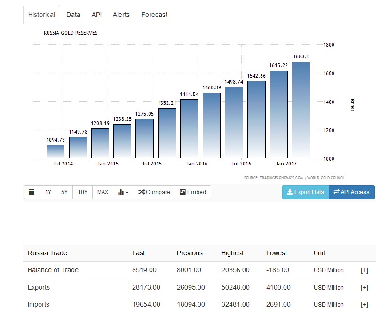Open the Alerts tab
The height and width of the screenshot is (315, 381).
(x=121, y=15)
